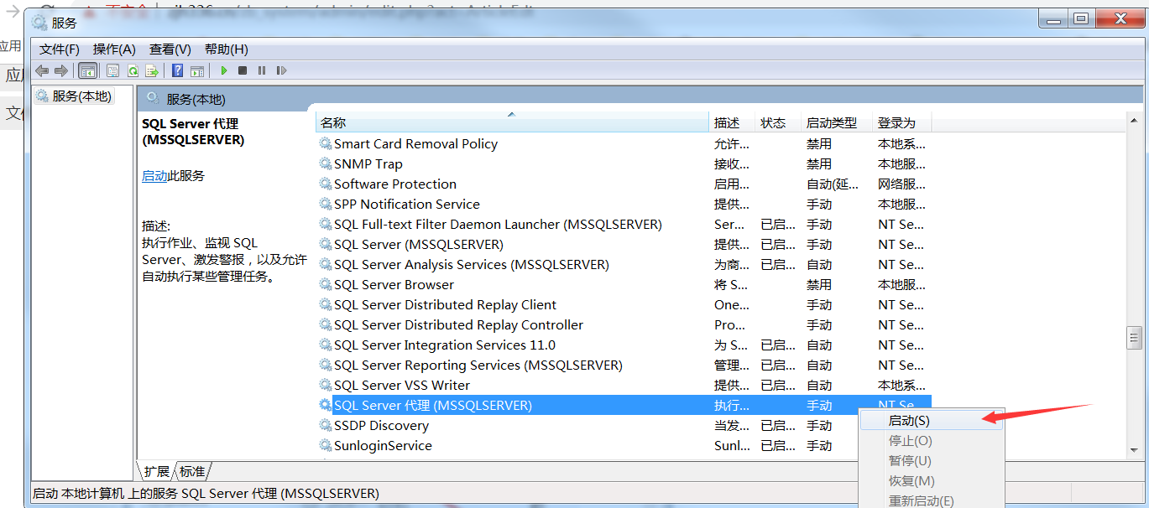This screenshot has height=508, width=1149.
Task: Click the vertical scrollbar thumb of the services list
Action: [1134, 338]
